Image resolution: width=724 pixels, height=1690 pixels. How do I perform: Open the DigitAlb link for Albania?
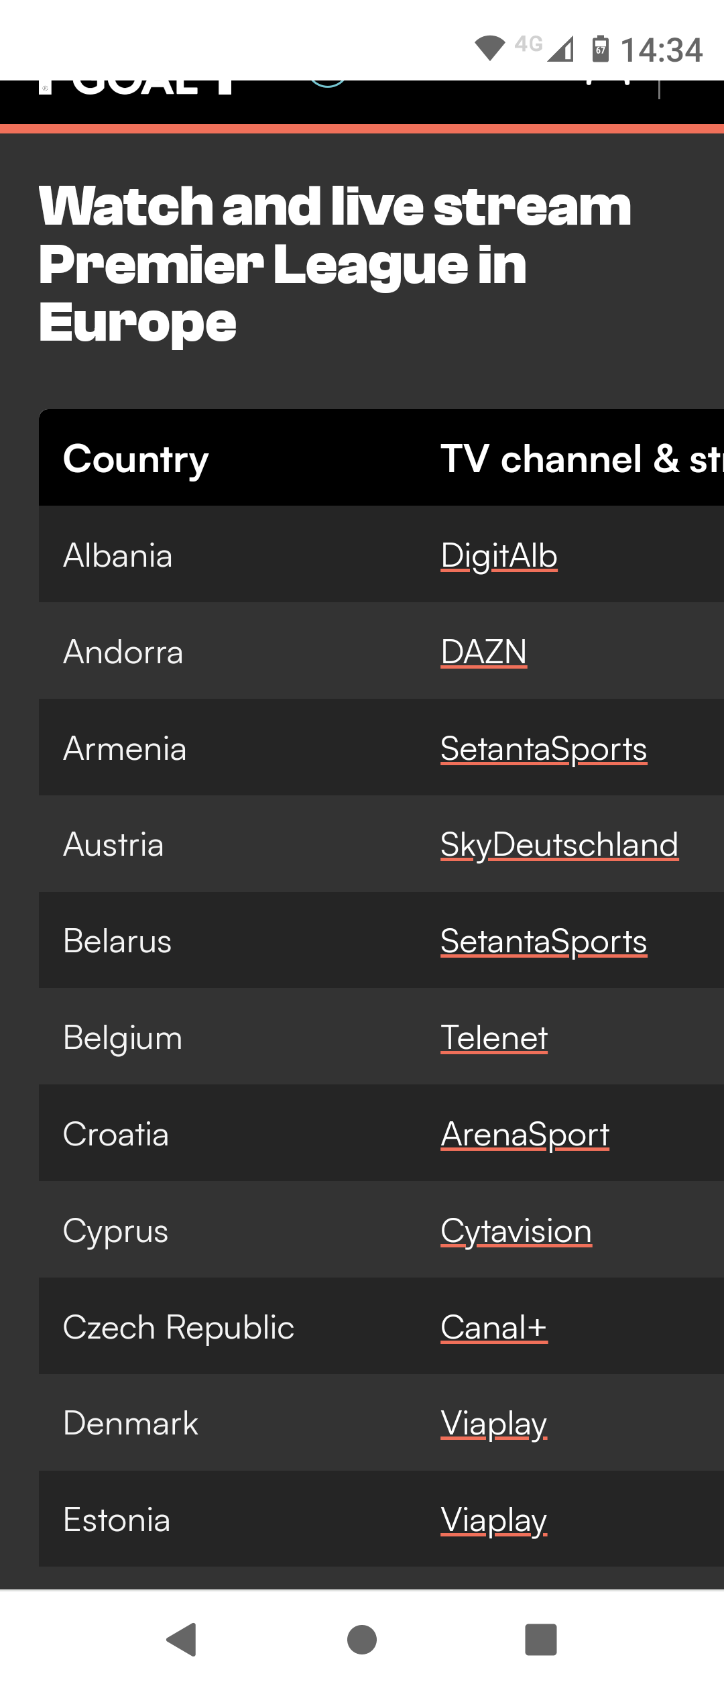click(x=499, y=555)
